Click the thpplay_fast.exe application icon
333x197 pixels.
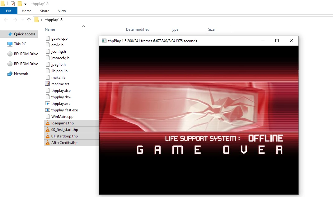coord(48,110)
